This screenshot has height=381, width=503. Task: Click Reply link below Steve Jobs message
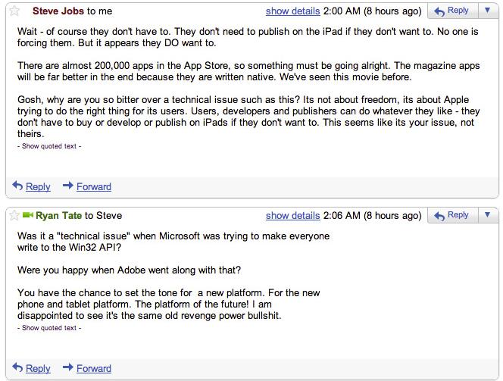click(x=38, y=186)
